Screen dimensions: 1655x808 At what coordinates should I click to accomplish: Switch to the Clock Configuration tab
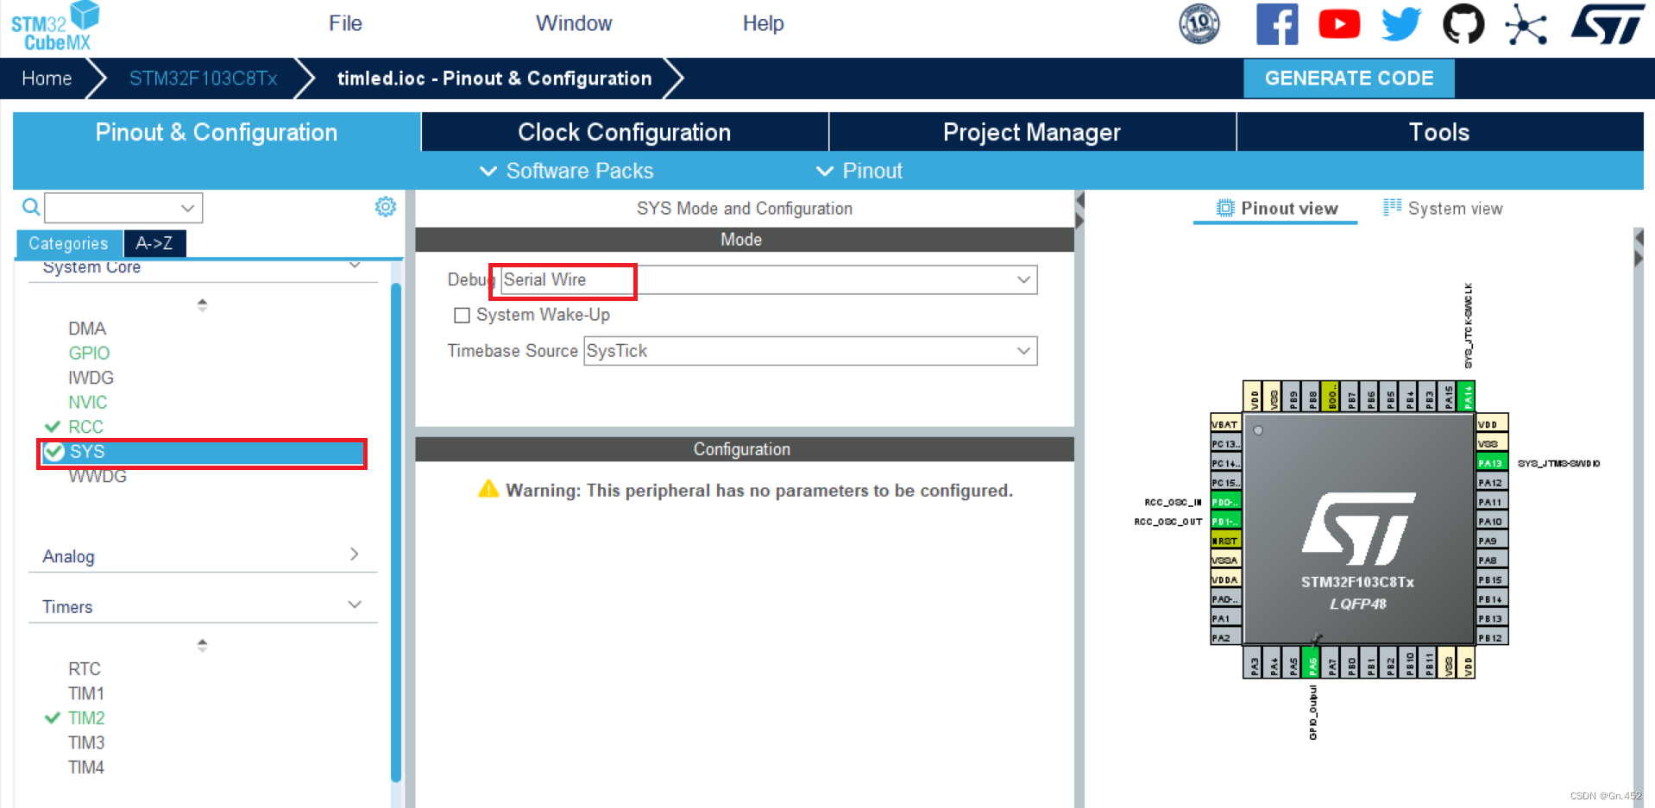pos(625,132)
